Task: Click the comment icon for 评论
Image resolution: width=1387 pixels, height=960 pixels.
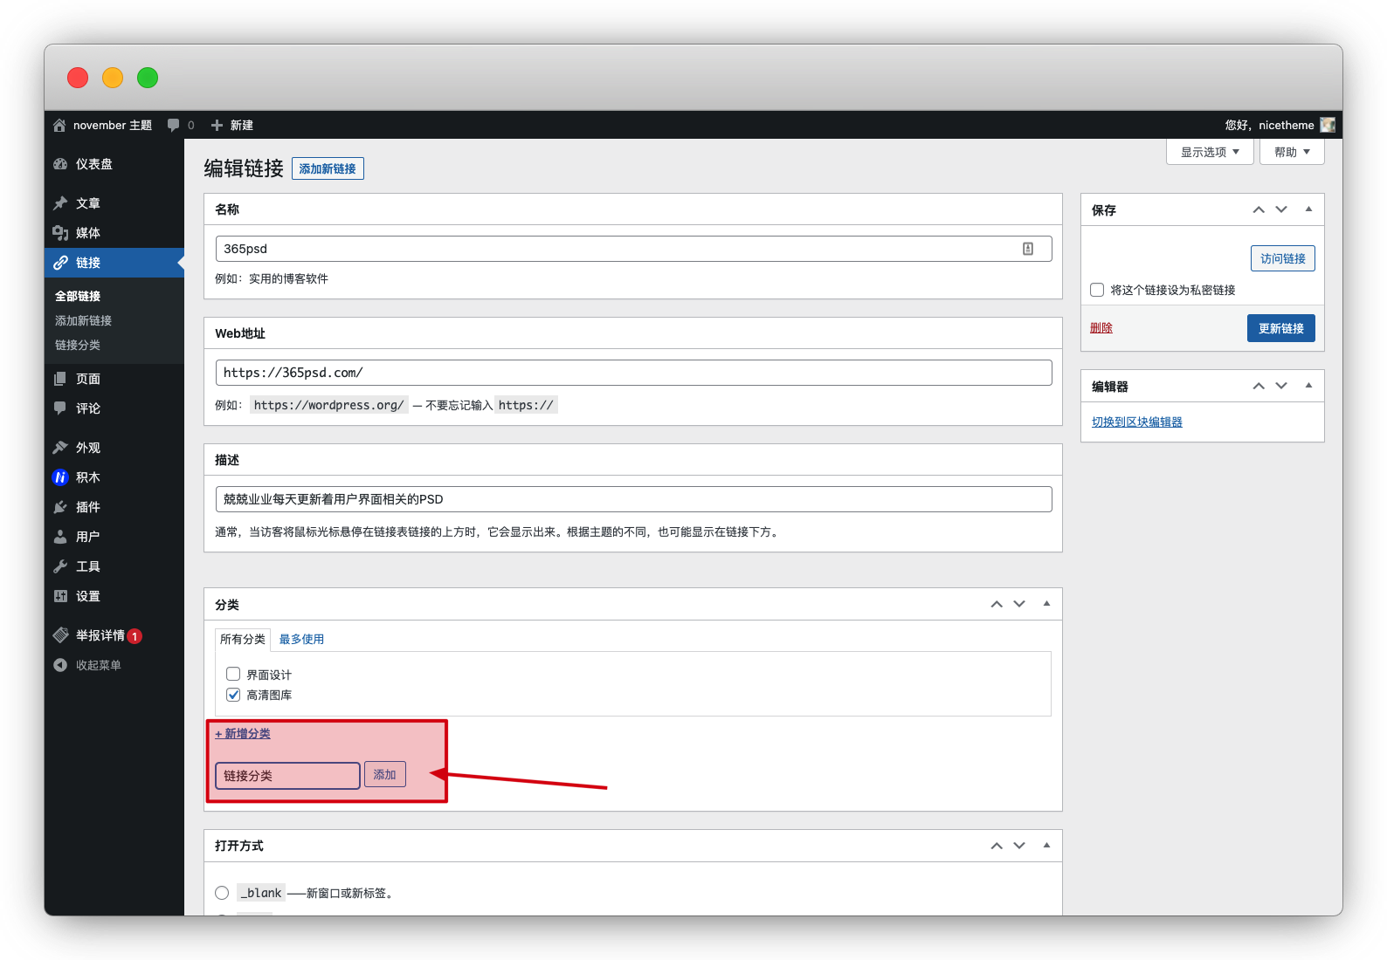Action: click(60, 408)
